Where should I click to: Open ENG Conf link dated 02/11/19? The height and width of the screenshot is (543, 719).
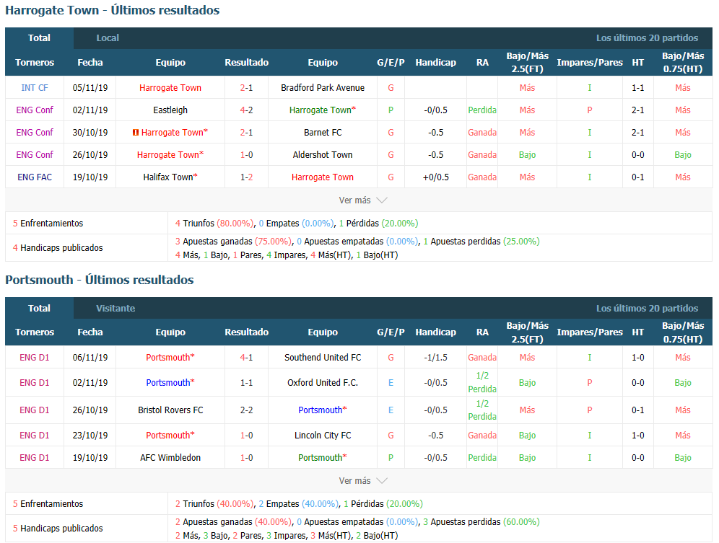coord(35,110)
